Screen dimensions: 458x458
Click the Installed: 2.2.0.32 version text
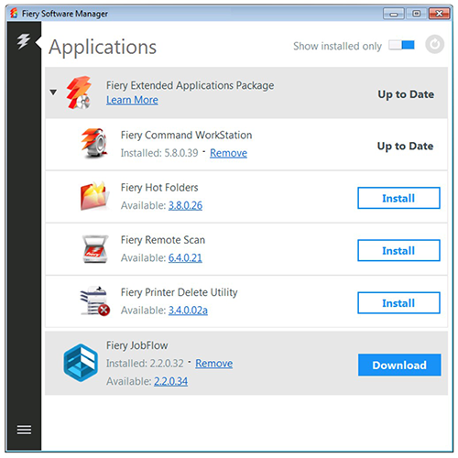click(x=145, y=364)
